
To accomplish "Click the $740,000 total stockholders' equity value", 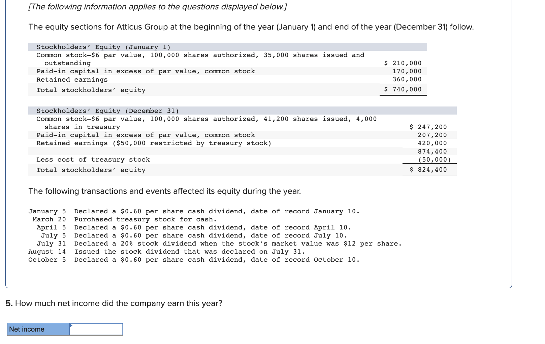I will (403, 89).
